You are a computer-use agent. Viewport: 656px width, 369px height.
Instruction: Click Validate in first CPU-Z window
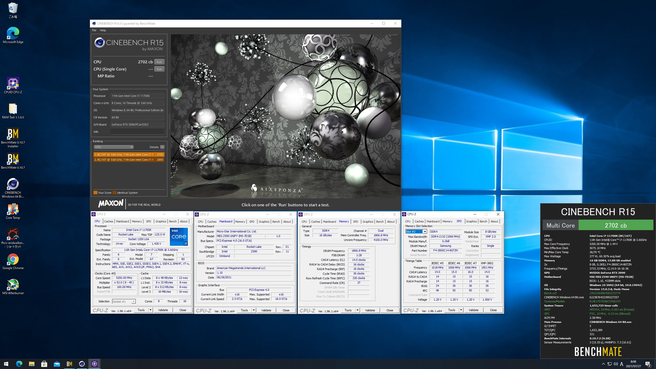tap(163, 310)
